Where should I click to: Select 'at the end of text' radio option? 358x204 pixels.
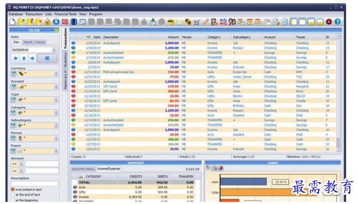(x=13, y=195)
